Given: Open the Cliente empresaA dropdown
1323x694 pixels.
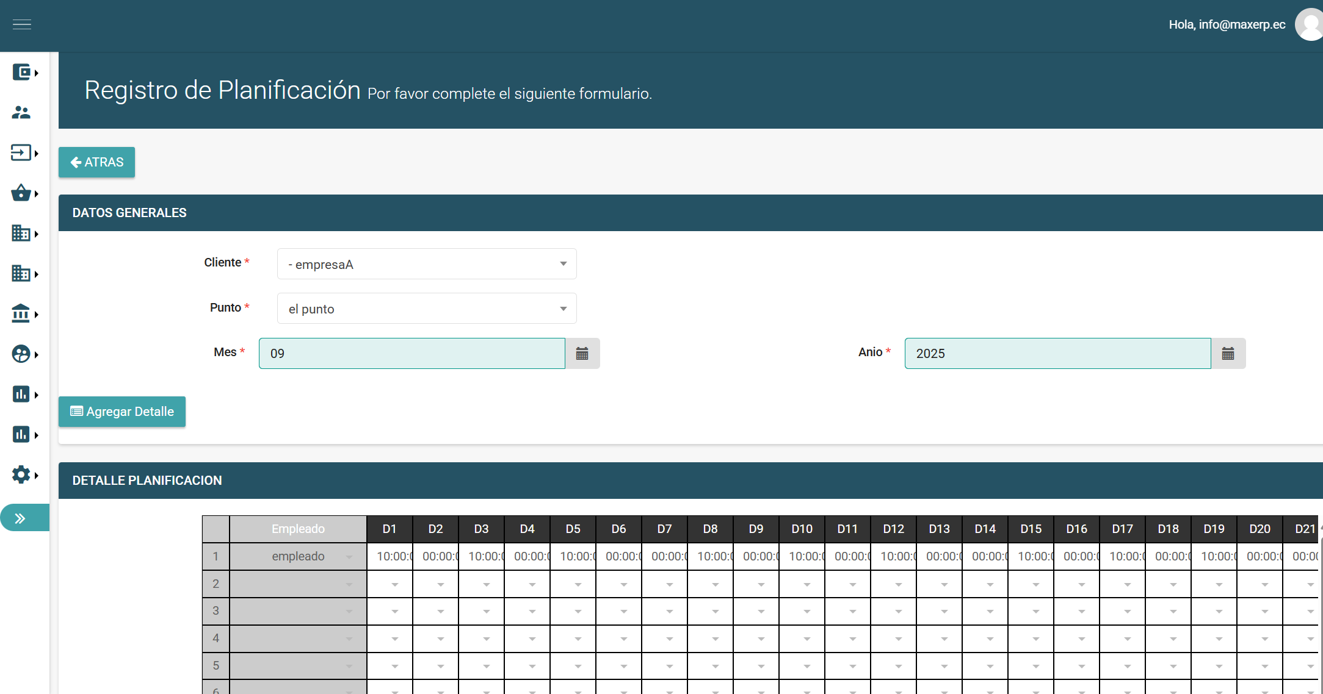Looking at the screenshot, I should point(426,264).
